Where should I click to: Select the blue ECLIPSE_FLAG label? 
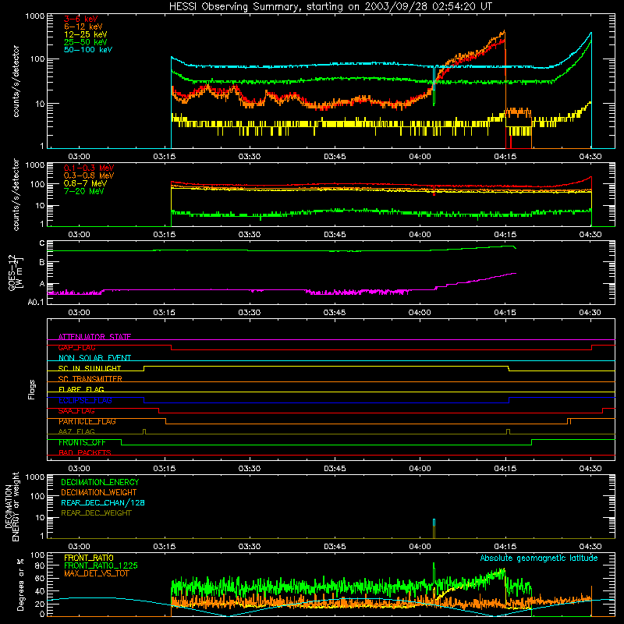point(85,400)
